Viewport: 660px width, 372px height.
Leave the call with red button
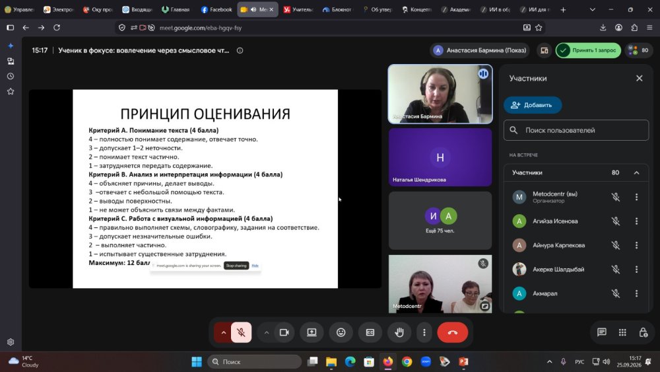click(x=453, y=332)
